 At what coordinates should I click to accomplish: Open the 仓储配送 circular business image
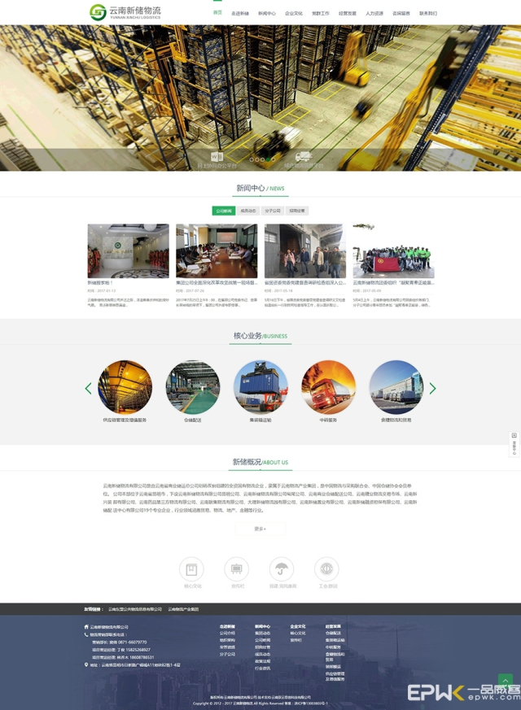click(193, 387)
